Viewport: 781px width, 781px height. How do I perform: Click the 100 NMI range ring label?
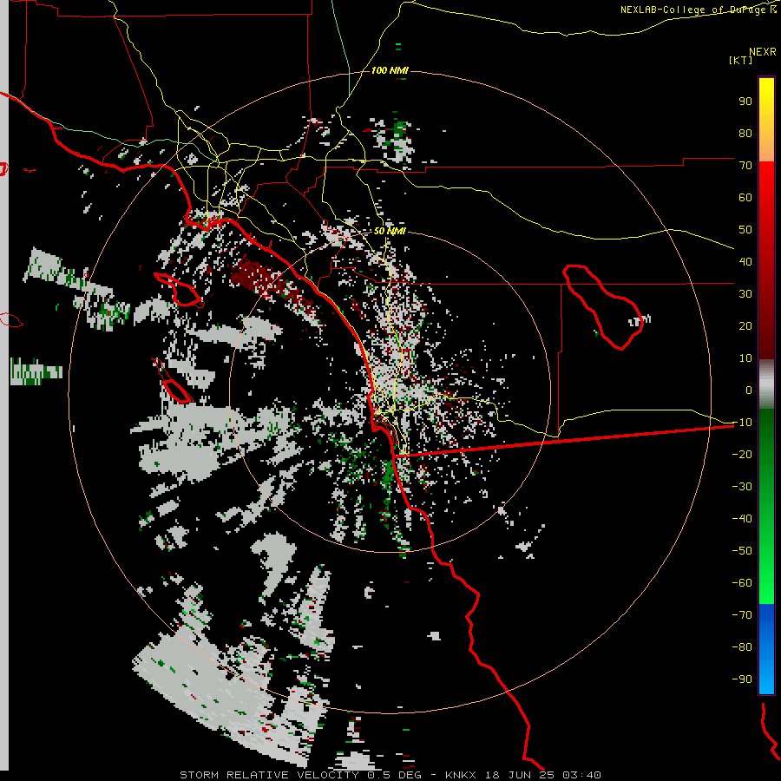[x=390, y=71]
